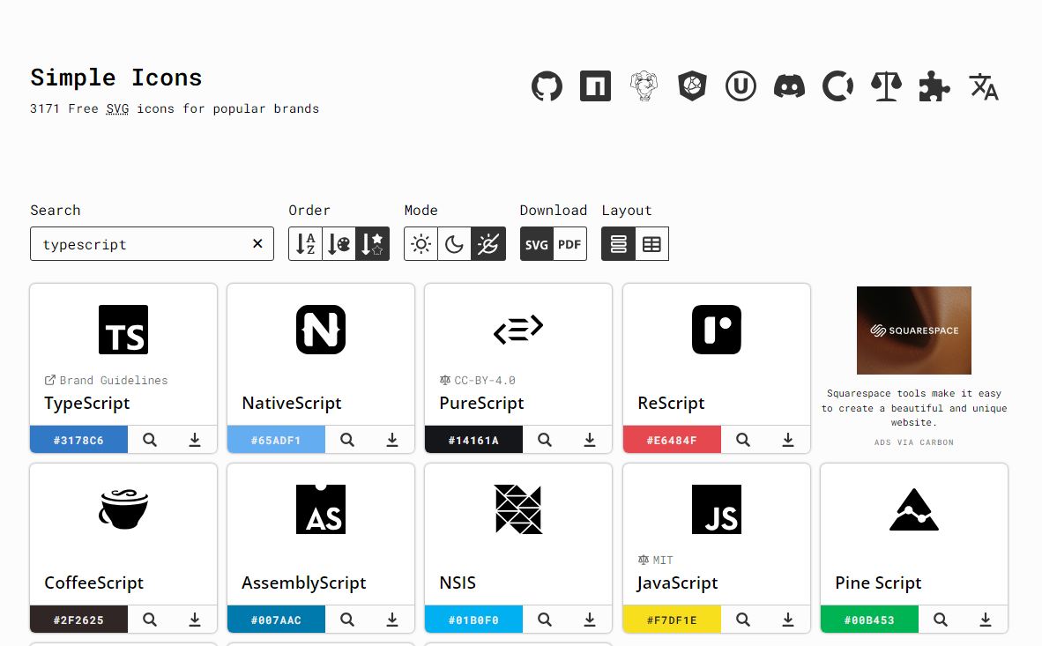Download the NSIS icon

590,620
